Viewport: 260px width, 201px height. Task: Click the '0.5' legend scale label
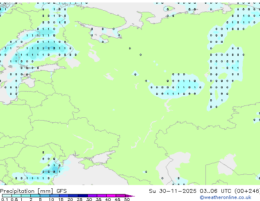click(x=14, y=199)
